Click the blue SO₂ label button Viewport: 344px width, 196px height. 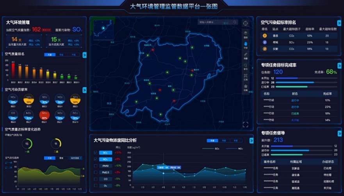105,153
